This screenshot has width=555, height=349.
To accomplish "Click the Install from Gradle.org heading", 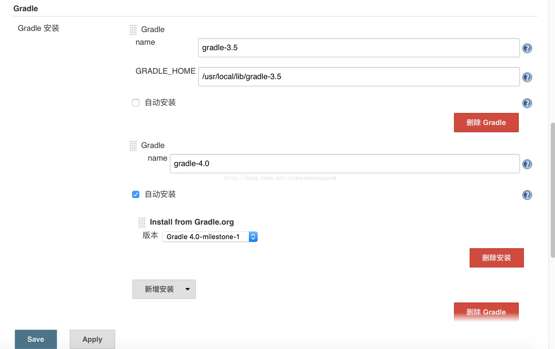I will click(192, 222).
